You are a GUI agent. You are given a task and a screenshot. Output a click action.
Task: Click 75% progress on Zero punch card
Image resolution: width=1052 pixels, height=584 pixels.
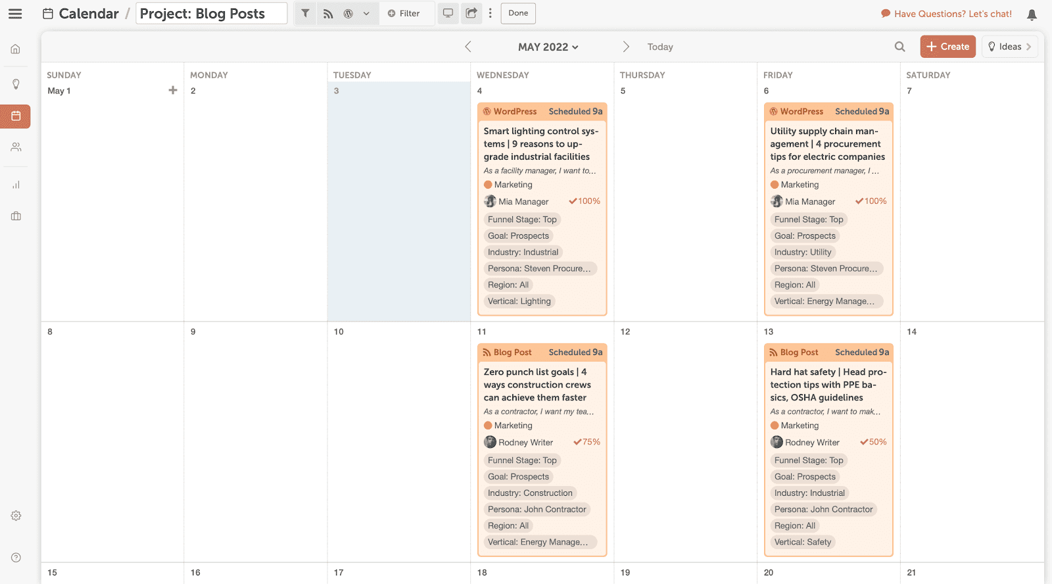click(x=586, y=442)
